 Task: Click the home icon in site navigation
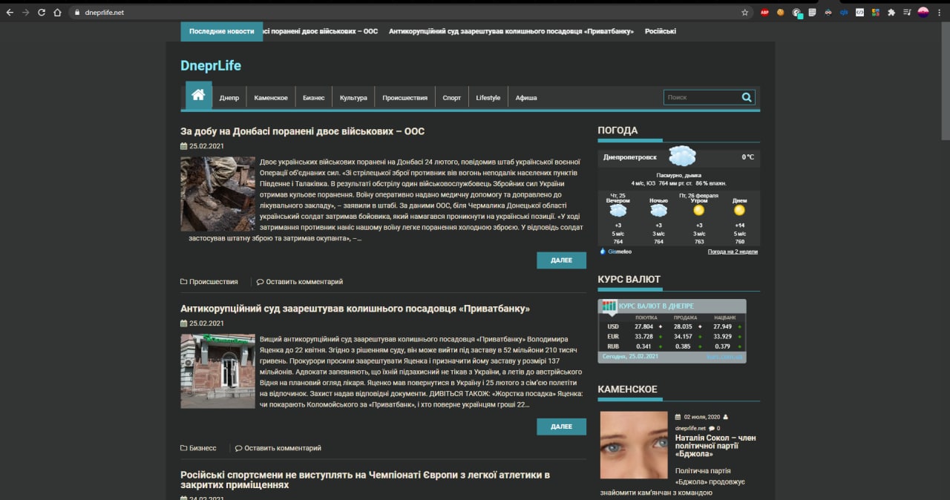198,96
